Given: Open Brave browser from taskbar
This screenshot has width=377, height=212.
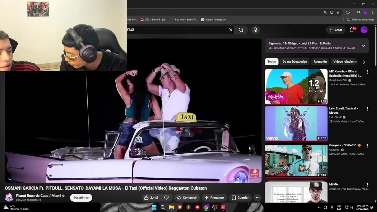Looking at the screenshot, I should tap(180, 207).
